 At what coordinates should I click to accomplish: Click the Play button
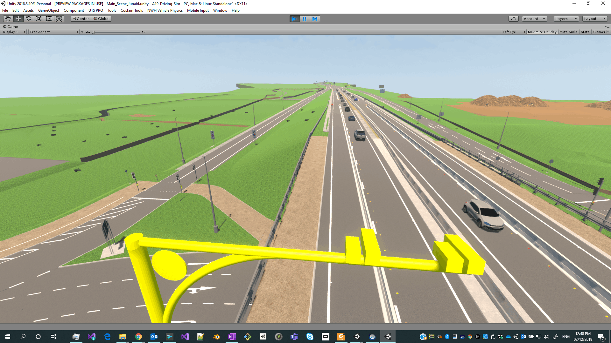click(294, 19)
